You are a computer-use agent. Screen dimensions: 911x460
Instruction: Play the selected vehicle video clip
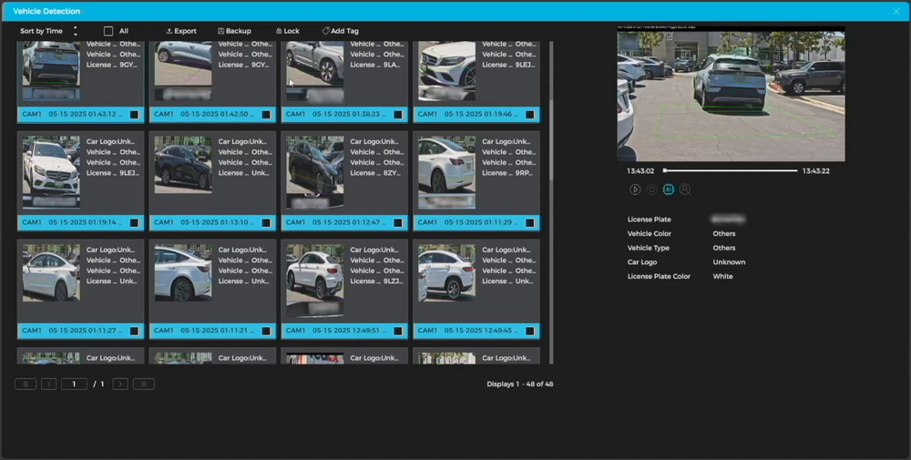(635, 189)
